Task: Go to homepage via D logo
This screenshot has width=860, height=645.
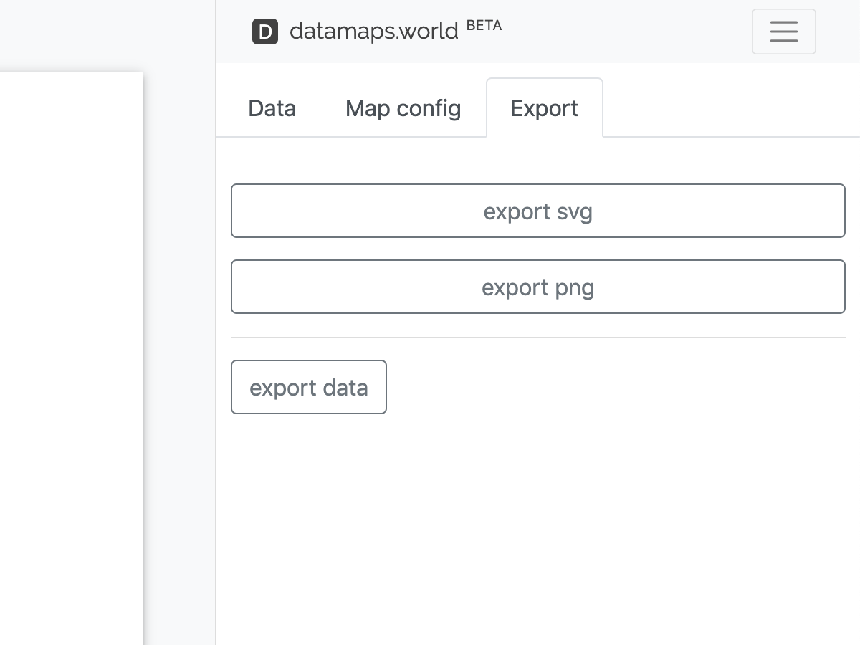Action: coord(265,32)
